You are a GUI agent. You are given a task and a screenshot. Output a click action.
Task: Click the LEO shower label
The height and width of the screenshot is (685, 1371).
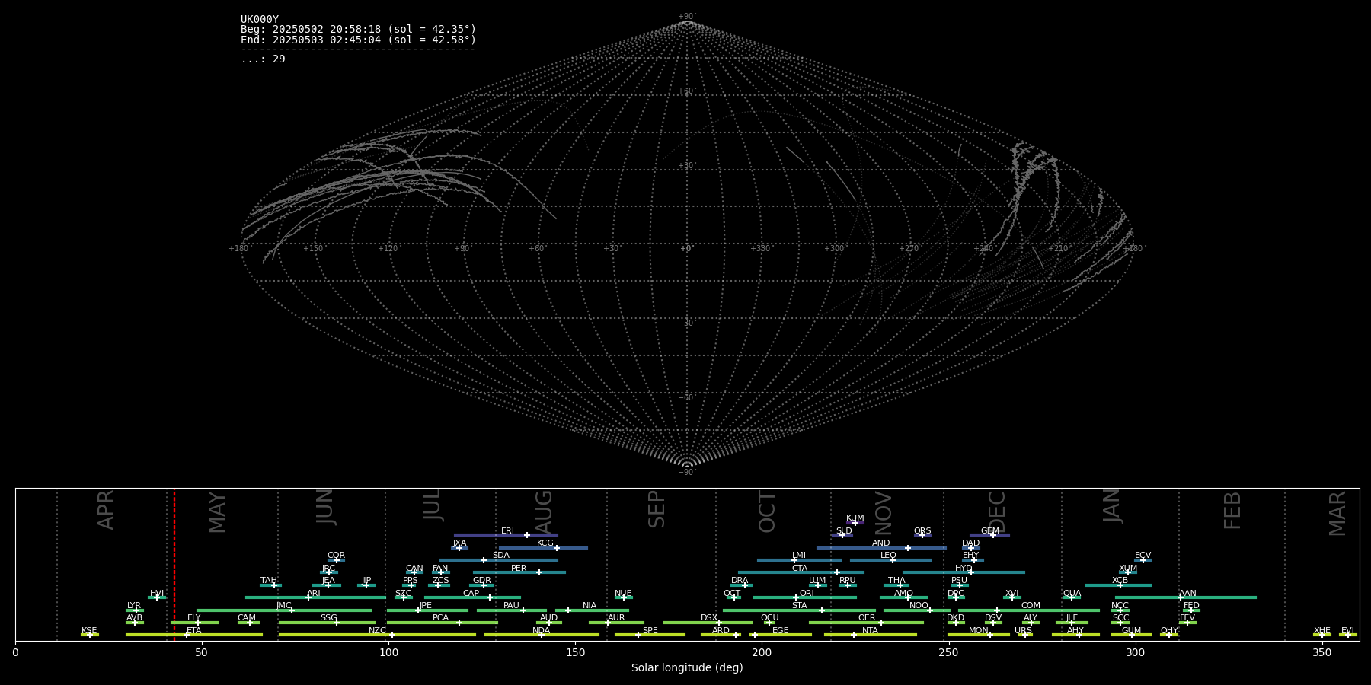(888, 556)
